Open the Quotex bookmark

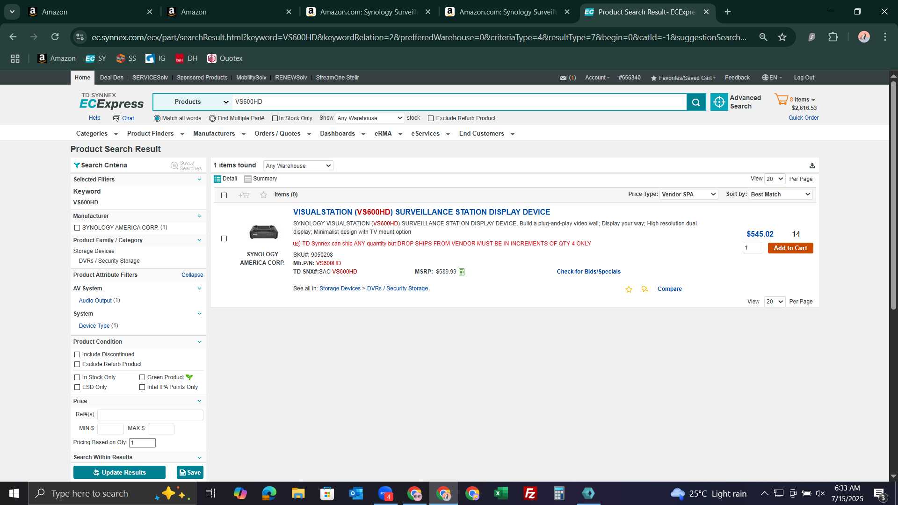pyautogui.click(x=225, y=58)
